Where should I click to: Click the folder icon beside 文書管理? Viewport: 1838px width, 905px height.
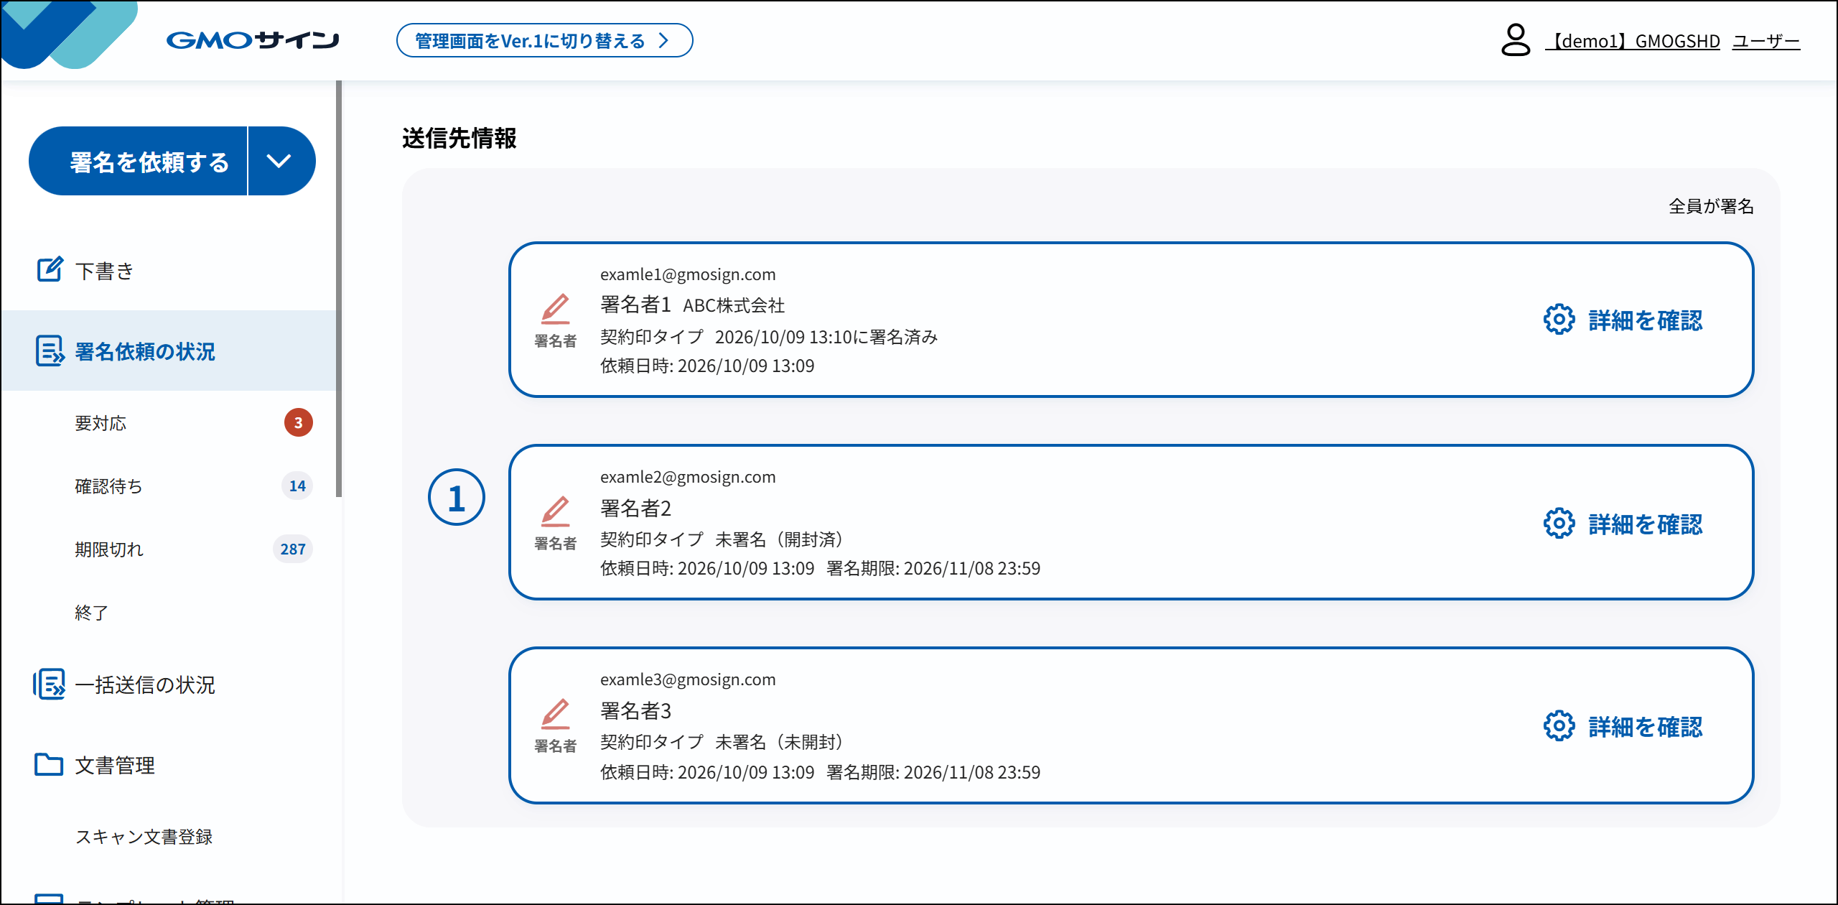point(49,765)
